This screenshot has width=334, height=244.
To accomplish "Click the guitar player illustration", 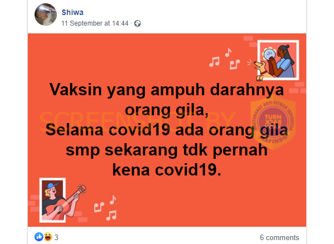I will 62,201.
